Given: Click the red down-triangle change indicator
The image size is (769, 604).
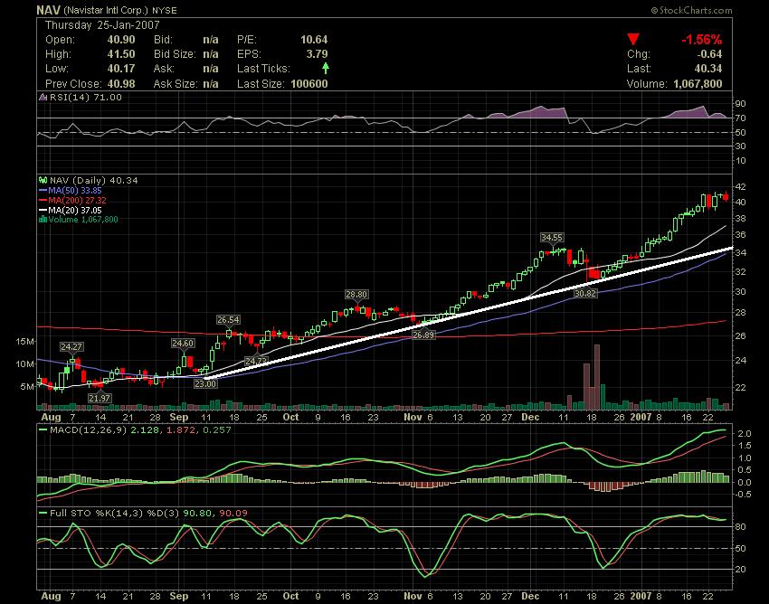Looking at the screenshot, I should pos(633,39).
